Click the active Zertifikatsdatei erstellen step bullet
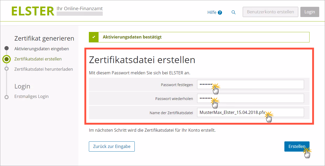This screenshot has height=166, width=325. (7, 59)
